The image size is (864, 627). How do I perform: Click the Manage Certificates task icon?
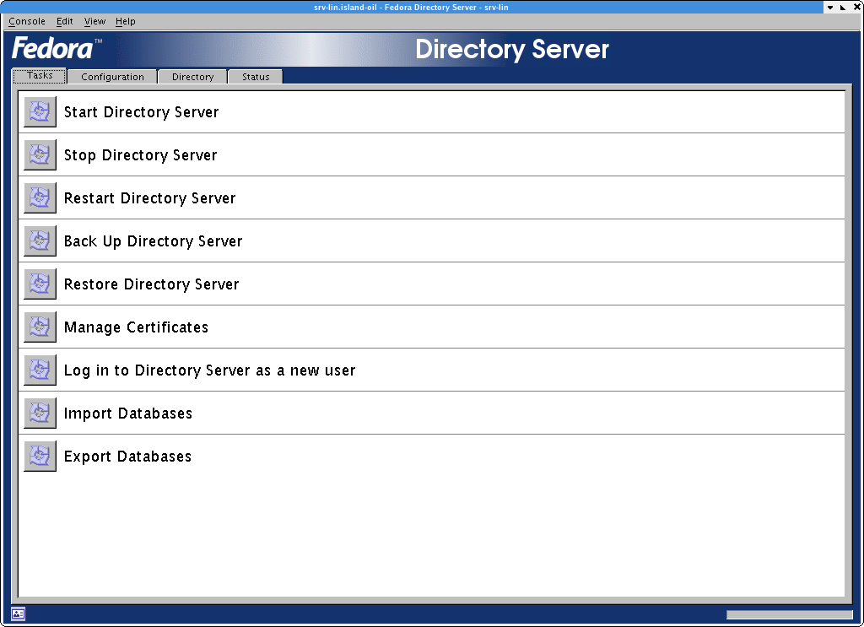pos(40,327)
